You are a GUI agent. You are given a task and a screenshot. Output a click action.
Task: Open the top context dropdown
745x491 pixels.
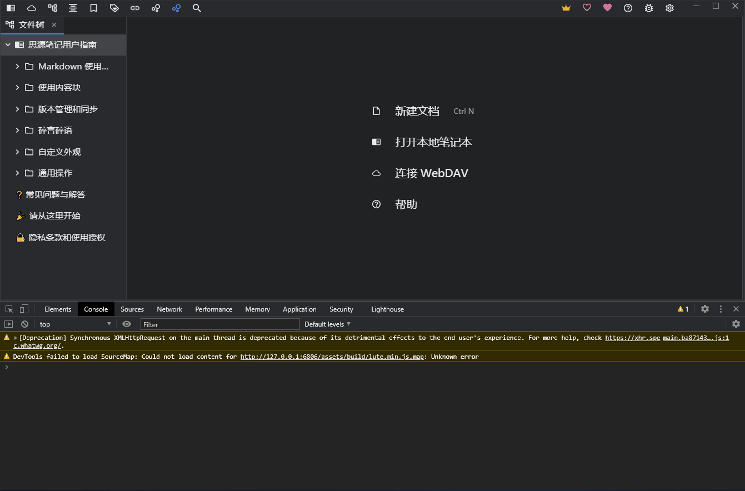coord(76,324)
